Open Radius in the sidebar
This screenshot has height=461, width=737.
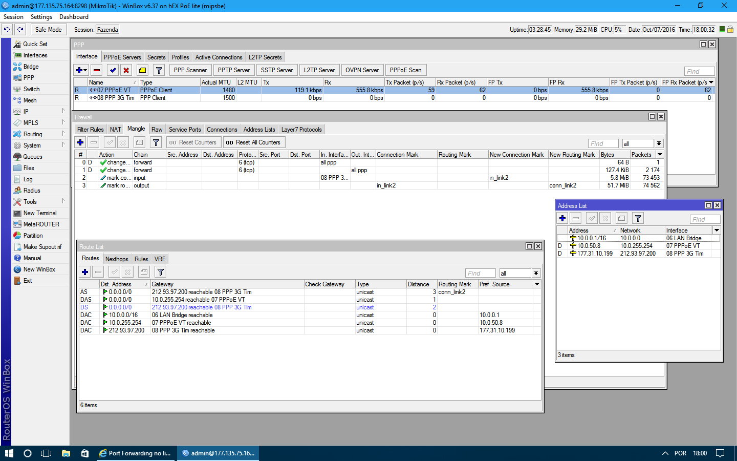(x=32, y=191)
